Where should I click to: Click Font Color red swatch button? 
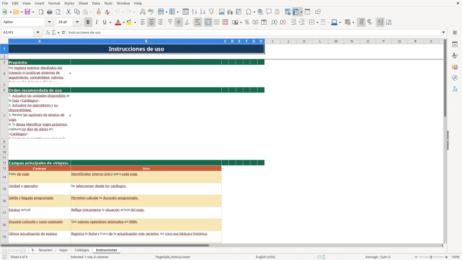[x=118, y=22]
